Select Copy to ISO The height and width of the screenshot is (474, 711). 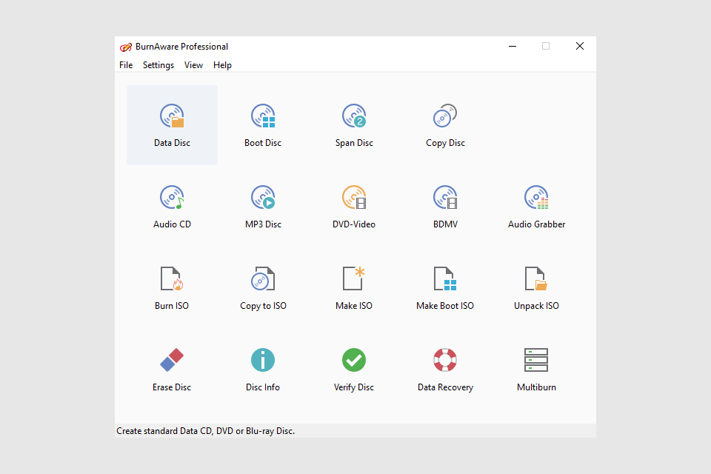(x=263, y=287)
